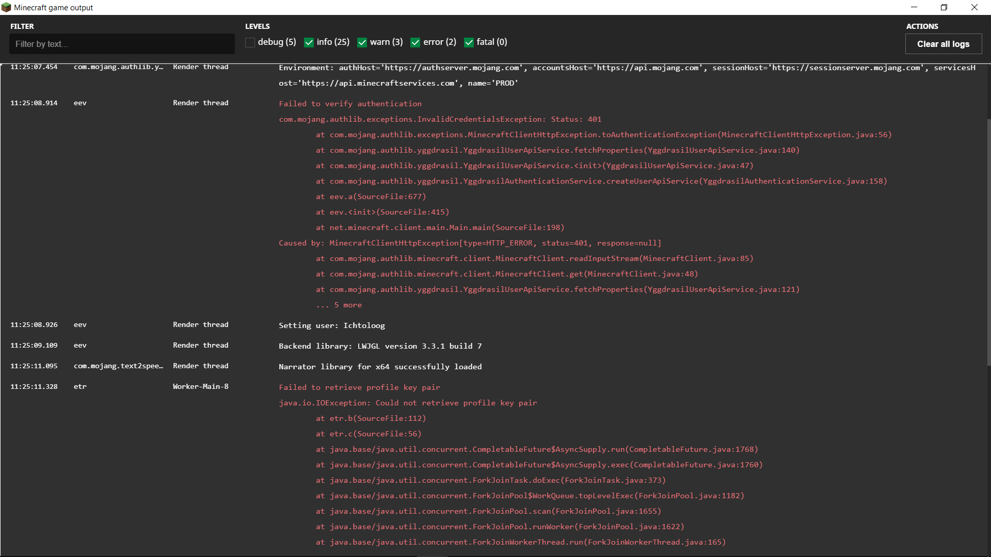Disable the error level filter
Screen dimensions: 991x557
415,42
